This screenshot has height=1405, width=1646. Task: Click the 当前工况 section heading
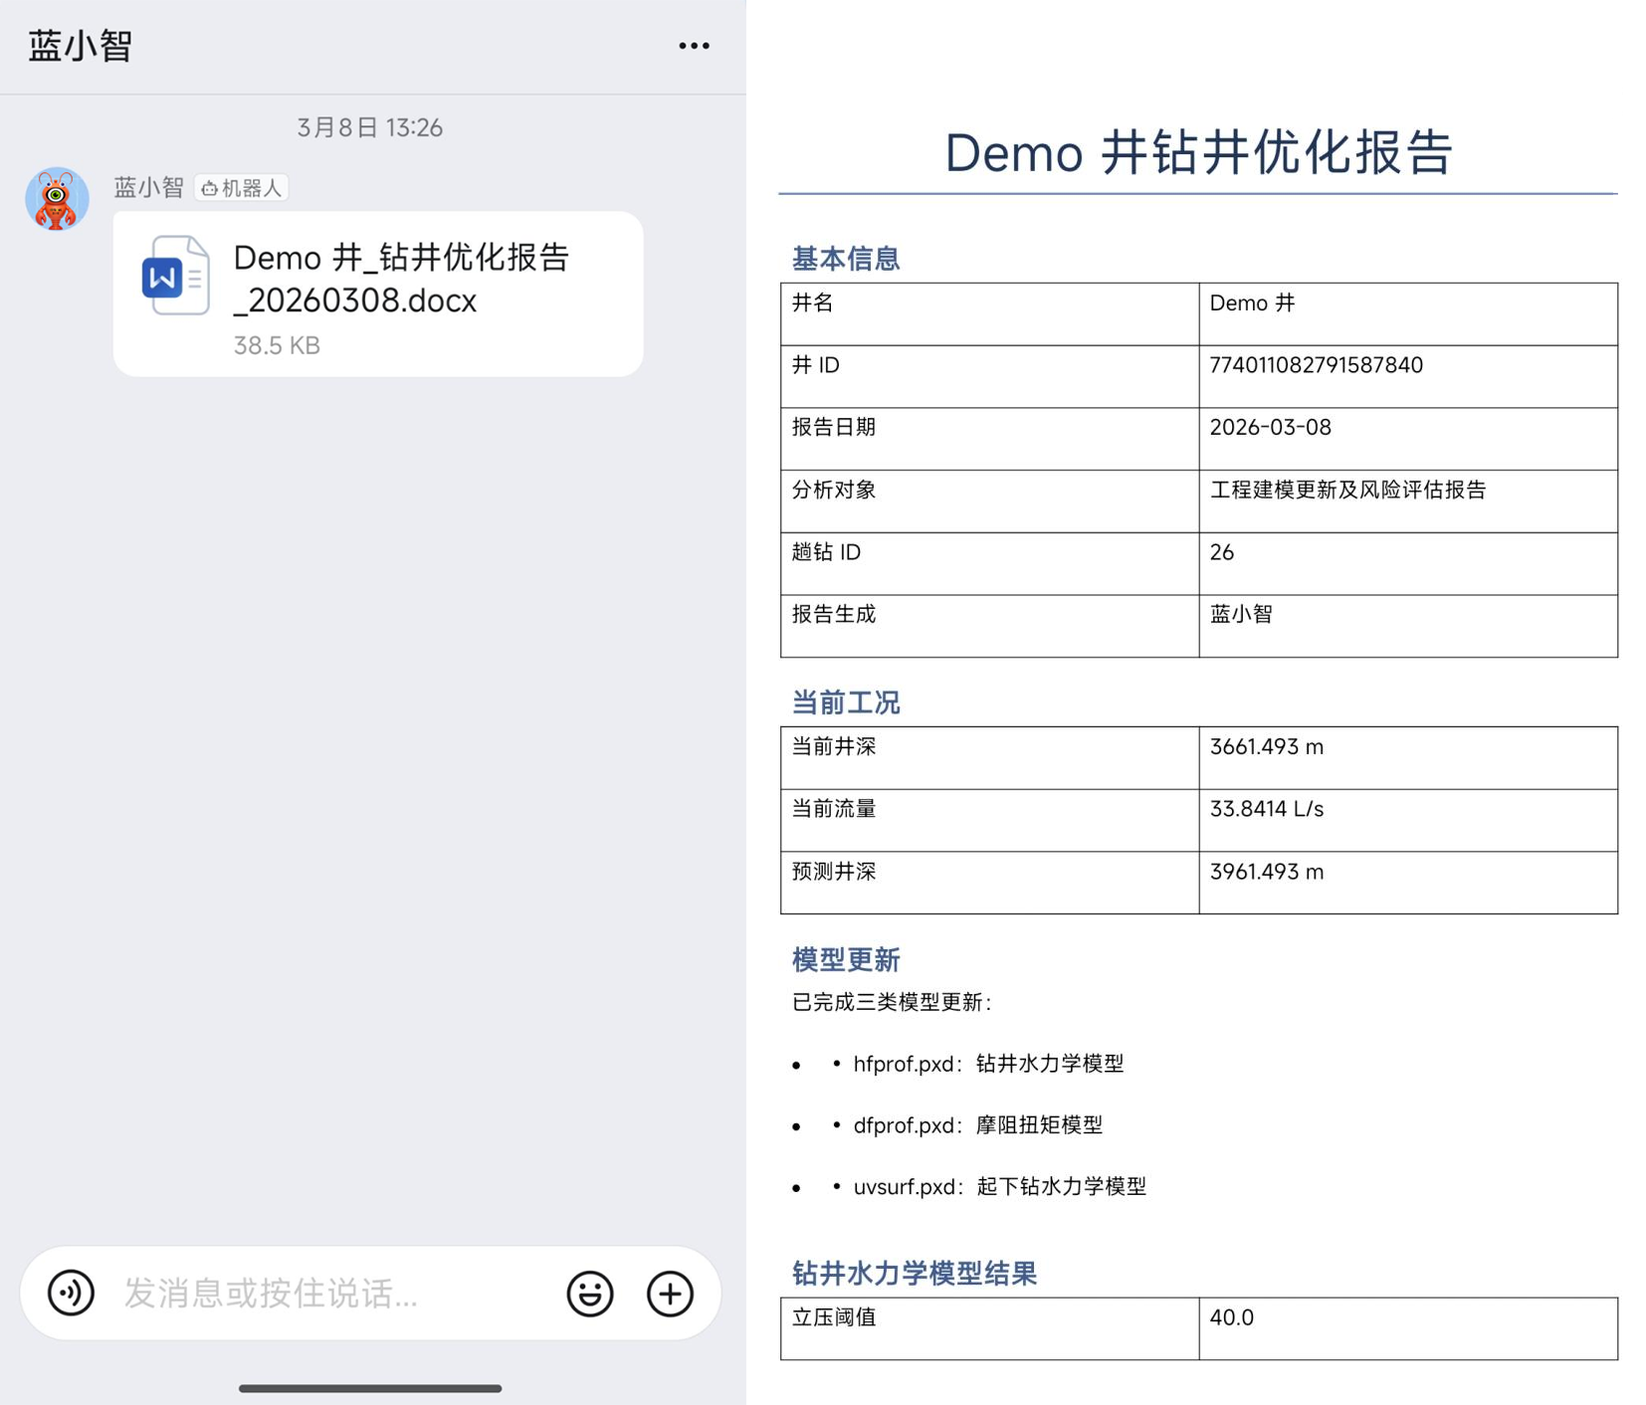coord(843,702)
